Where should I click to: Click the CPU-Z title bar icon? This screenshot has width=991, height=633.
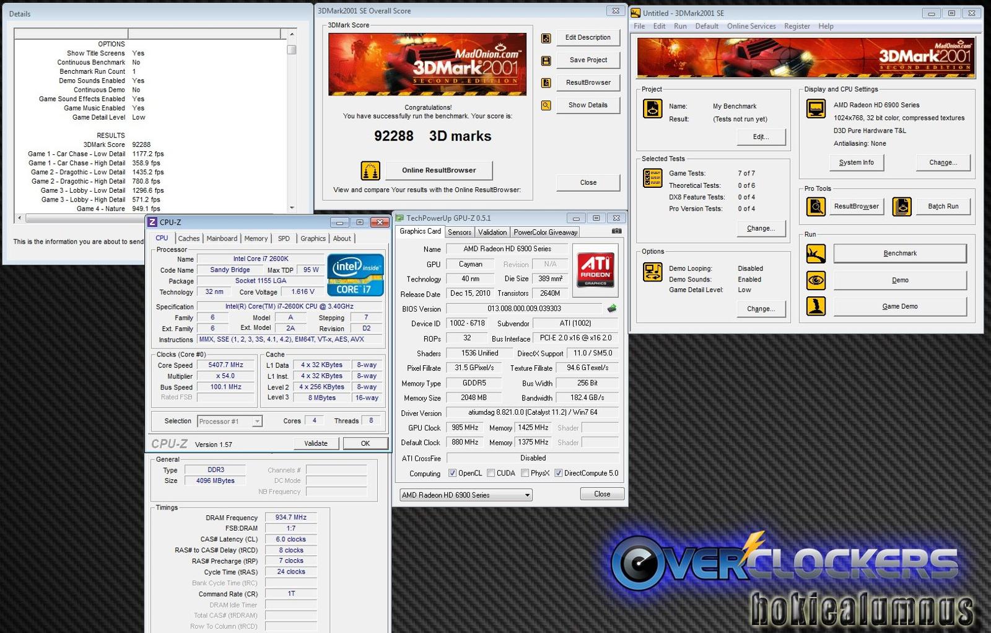coord(152,222)
